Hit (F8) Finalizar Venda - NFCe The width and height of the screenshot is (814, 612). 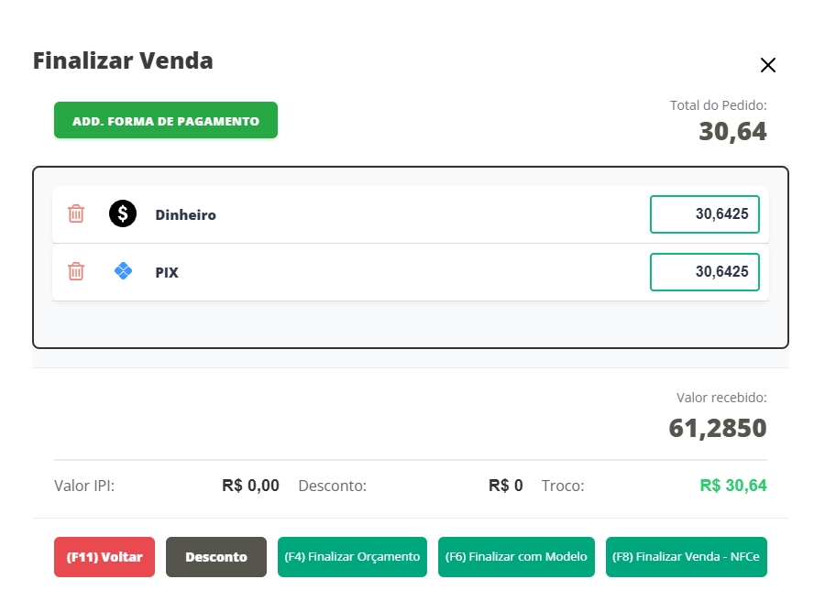point(686,557)
